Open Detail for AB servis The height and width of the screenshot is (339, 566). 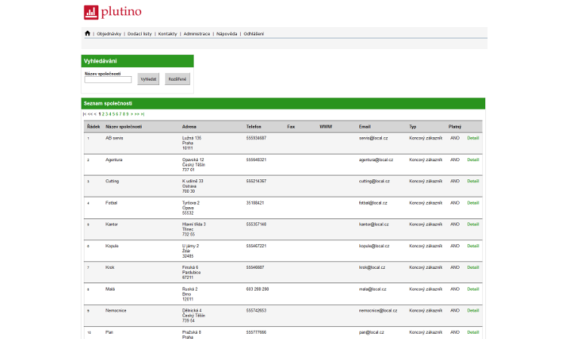pyautogui.click(x=473, y=138)
